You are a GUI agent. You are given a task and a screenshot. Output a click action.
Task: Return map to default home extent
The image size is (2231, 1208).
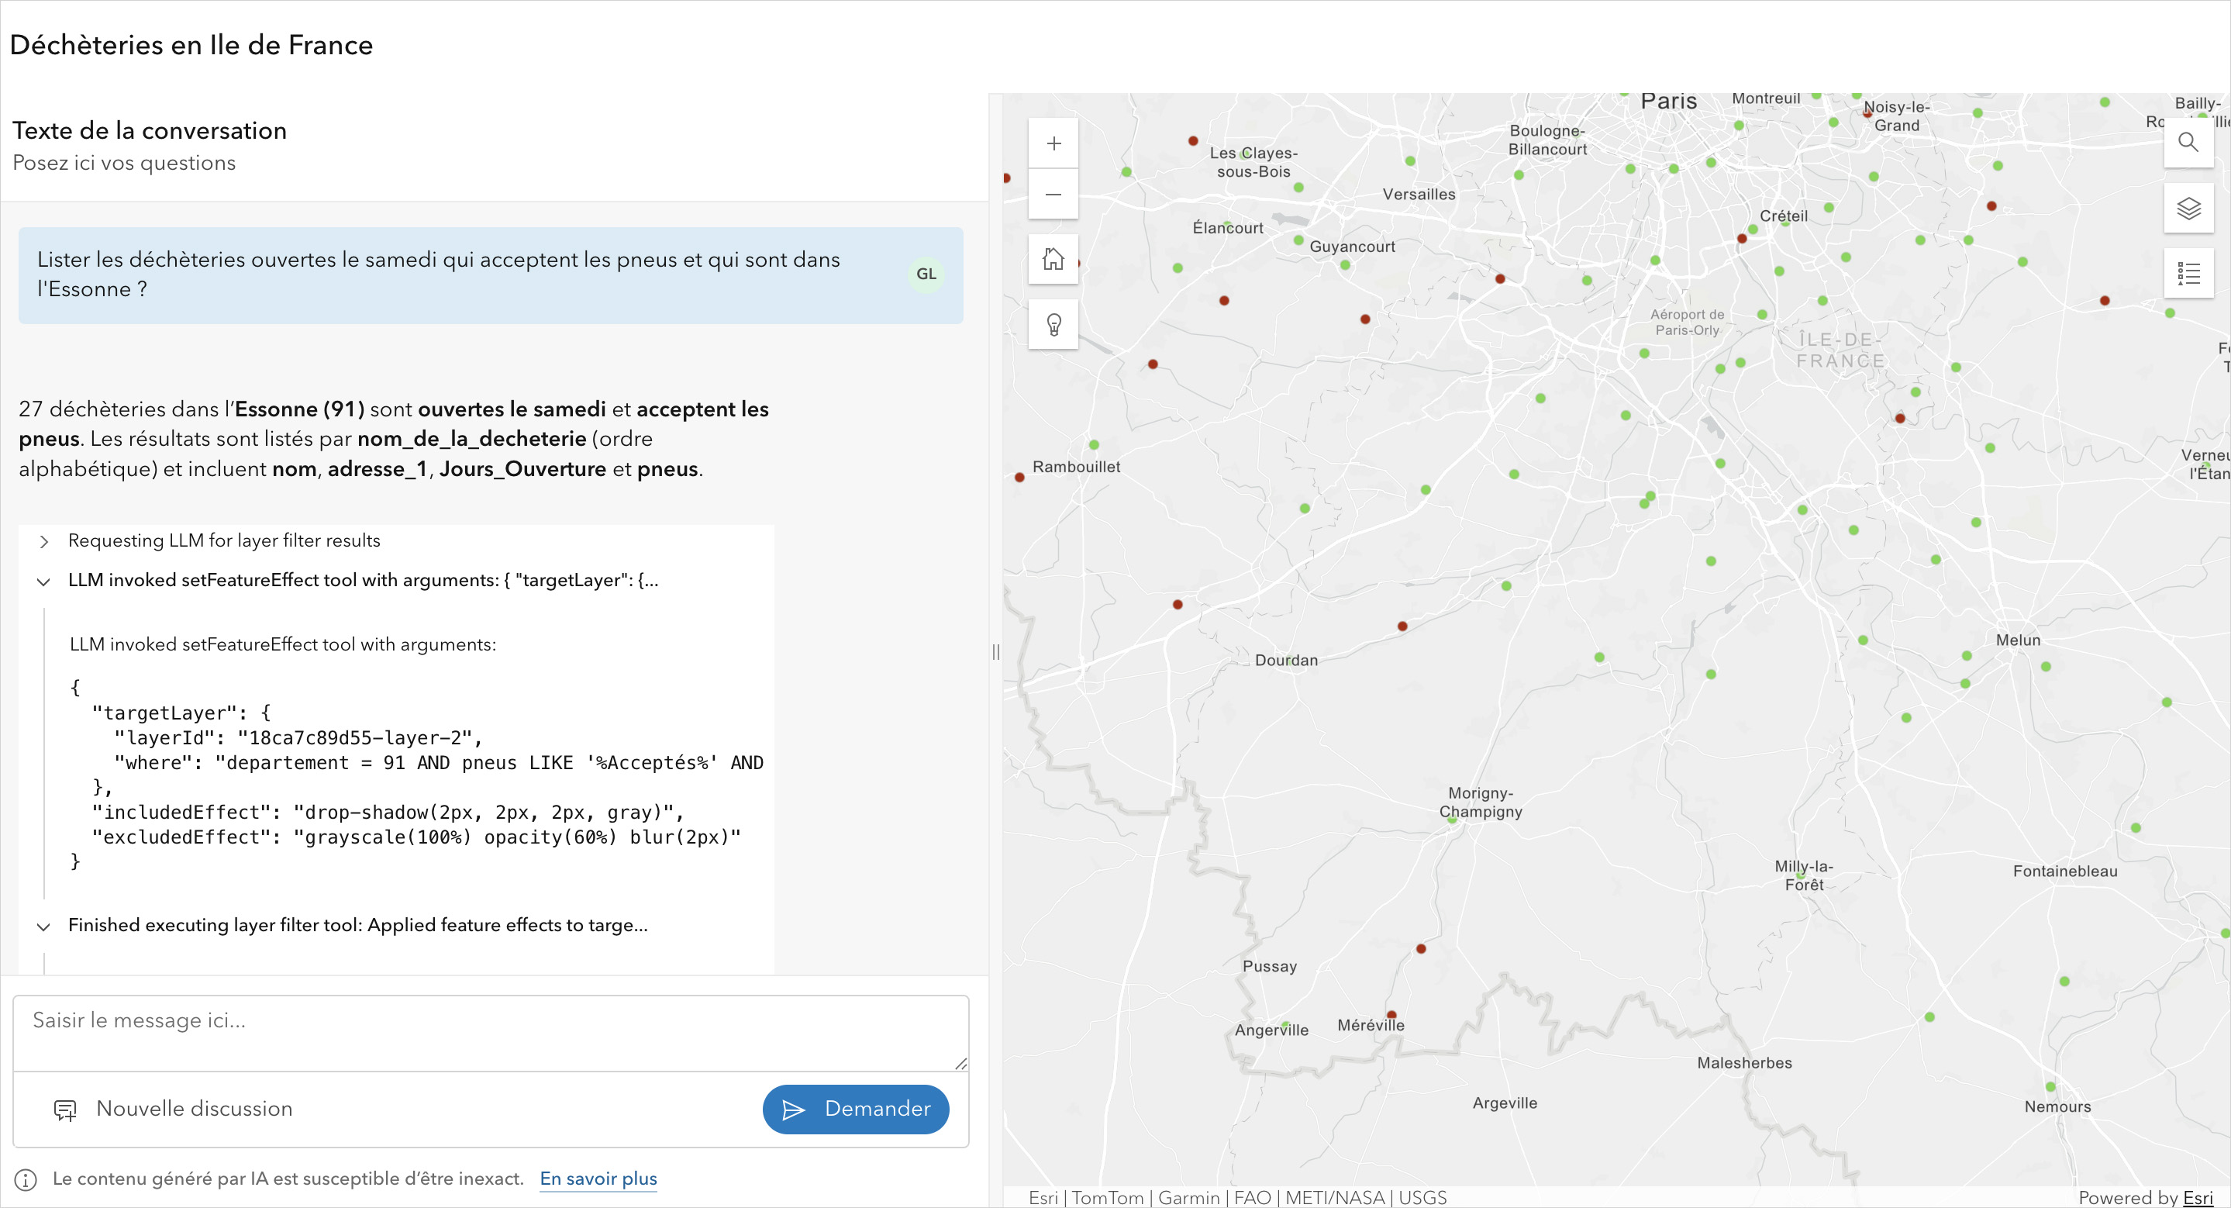click(x=1053, y=259)
